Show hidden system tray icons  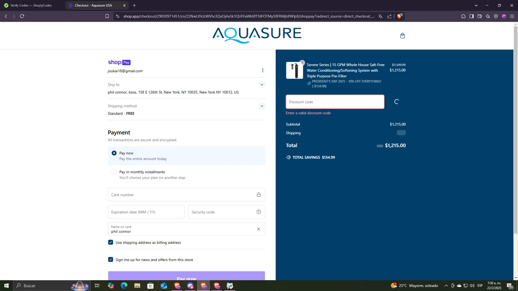(446, 285)
